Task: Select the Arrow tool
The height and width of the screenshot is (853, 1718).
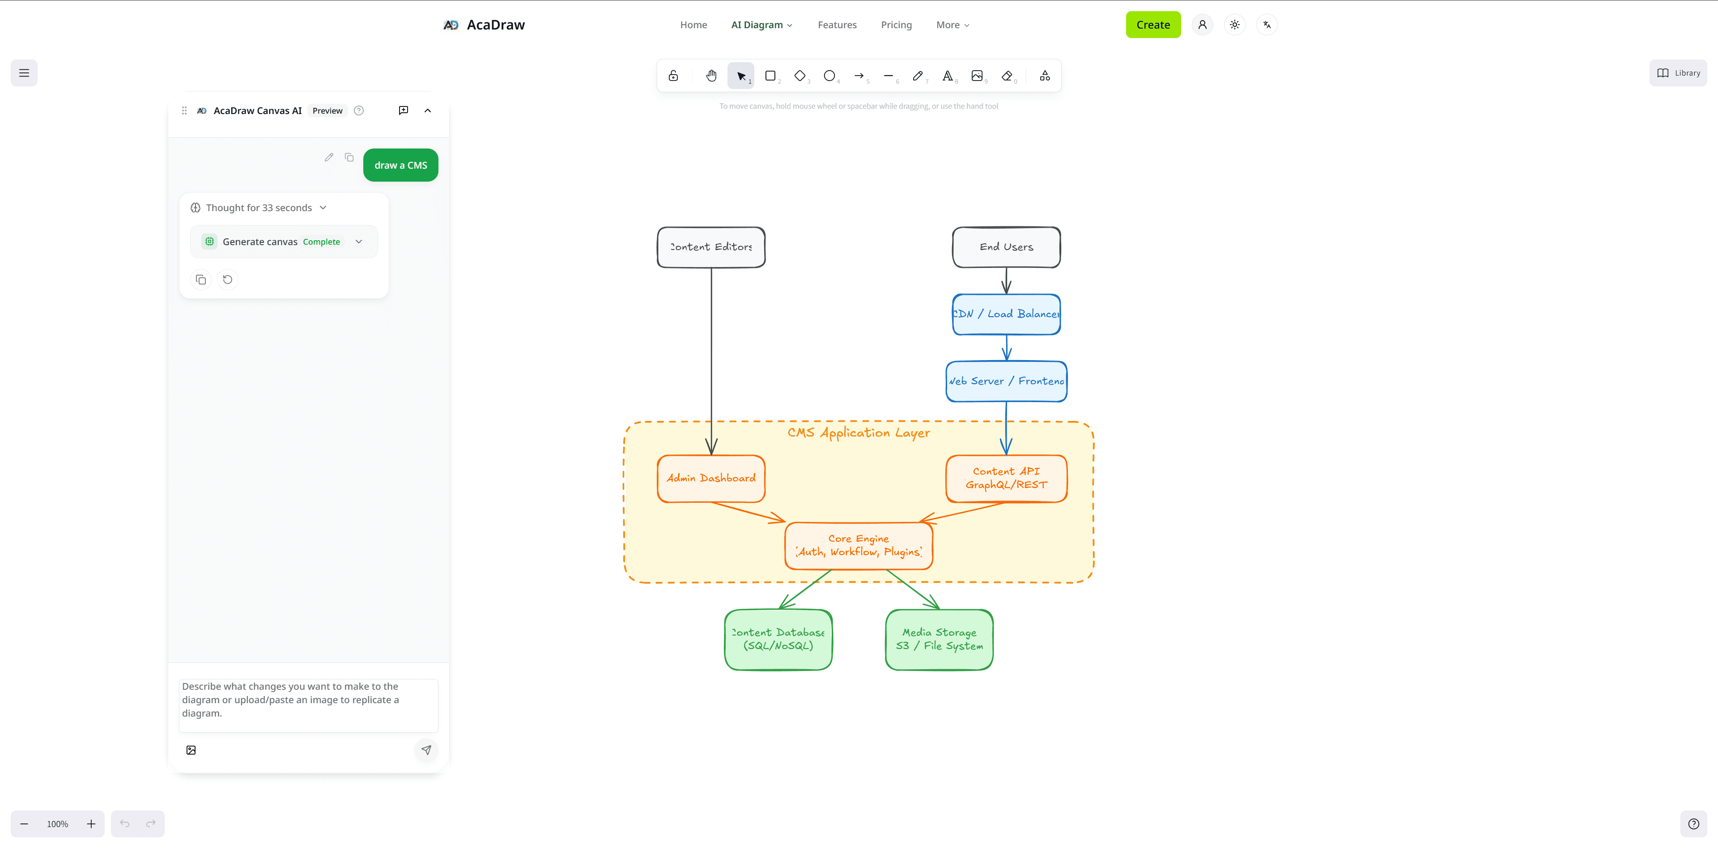Action: [859, 75]
